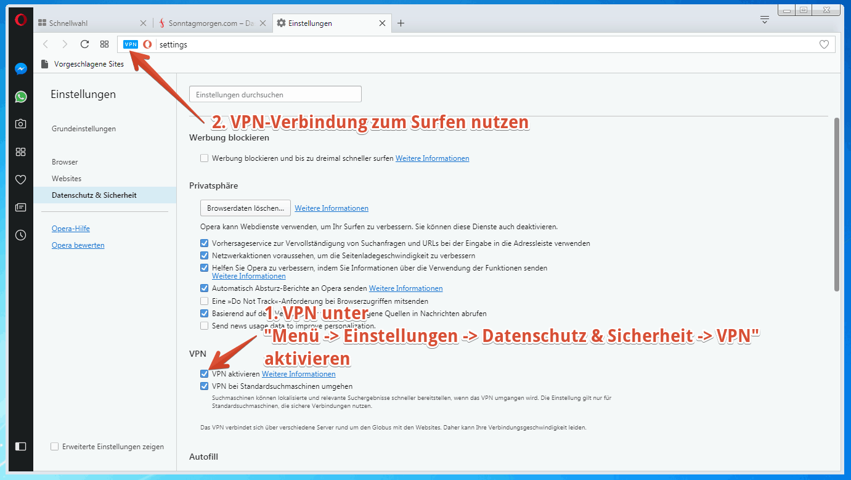Viewport: 851px width, 480px height.
Task: Take a snapshot with the camera icon
Action: 21,124
